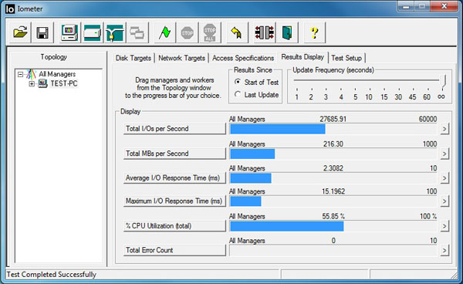Select Last Update radio button
This screenshot has height=284, width=463.
[238, 94]
